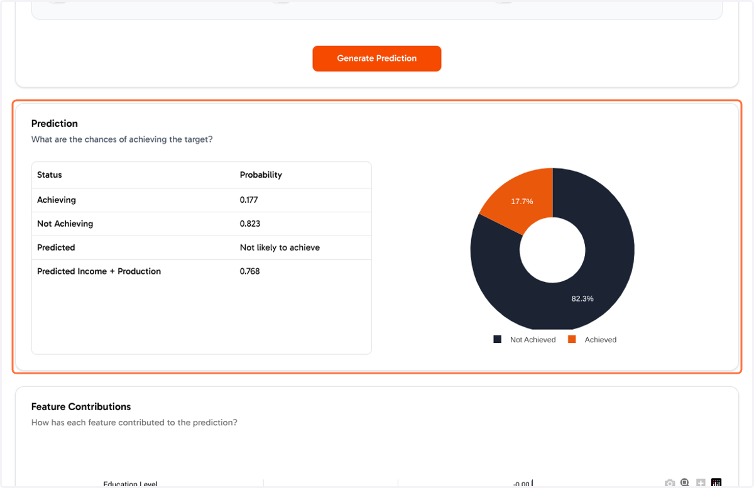Select the Predicted row label
Viewport: 754px width, 488px height.
click(56, 247)
